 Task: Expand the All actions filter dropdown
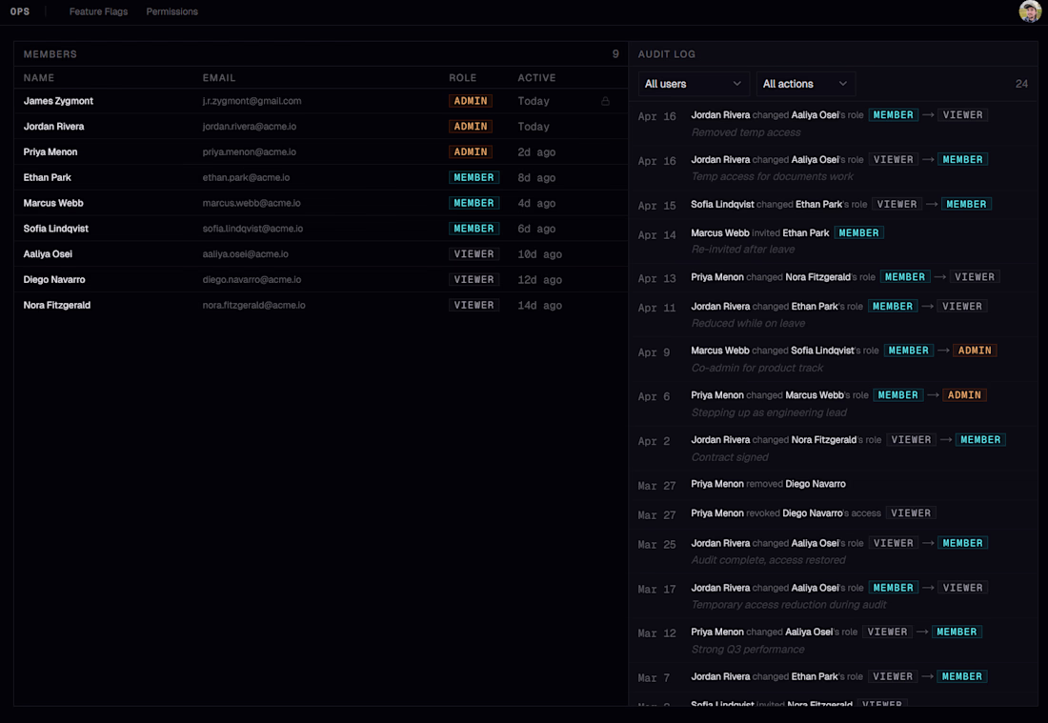pos(805,84)
